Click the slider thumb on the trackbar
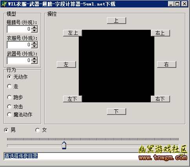The image size is (190, 167). [x=64, y=145]
